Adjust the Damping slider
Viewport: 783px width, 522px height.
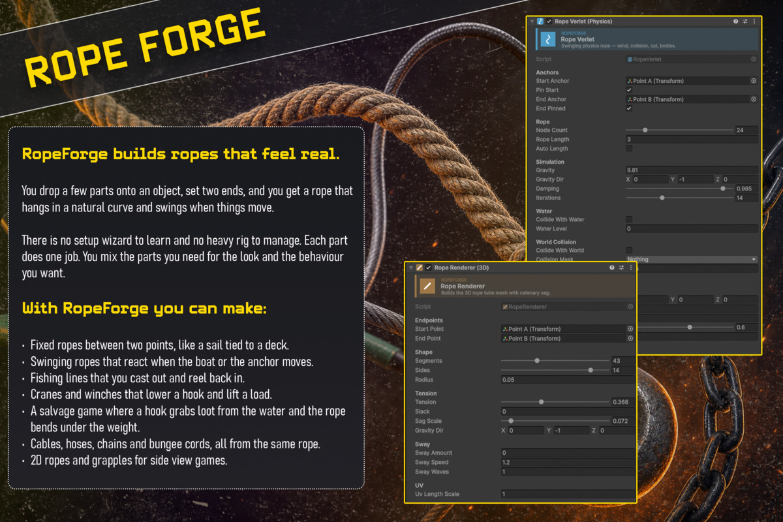[x=679, y=189]
